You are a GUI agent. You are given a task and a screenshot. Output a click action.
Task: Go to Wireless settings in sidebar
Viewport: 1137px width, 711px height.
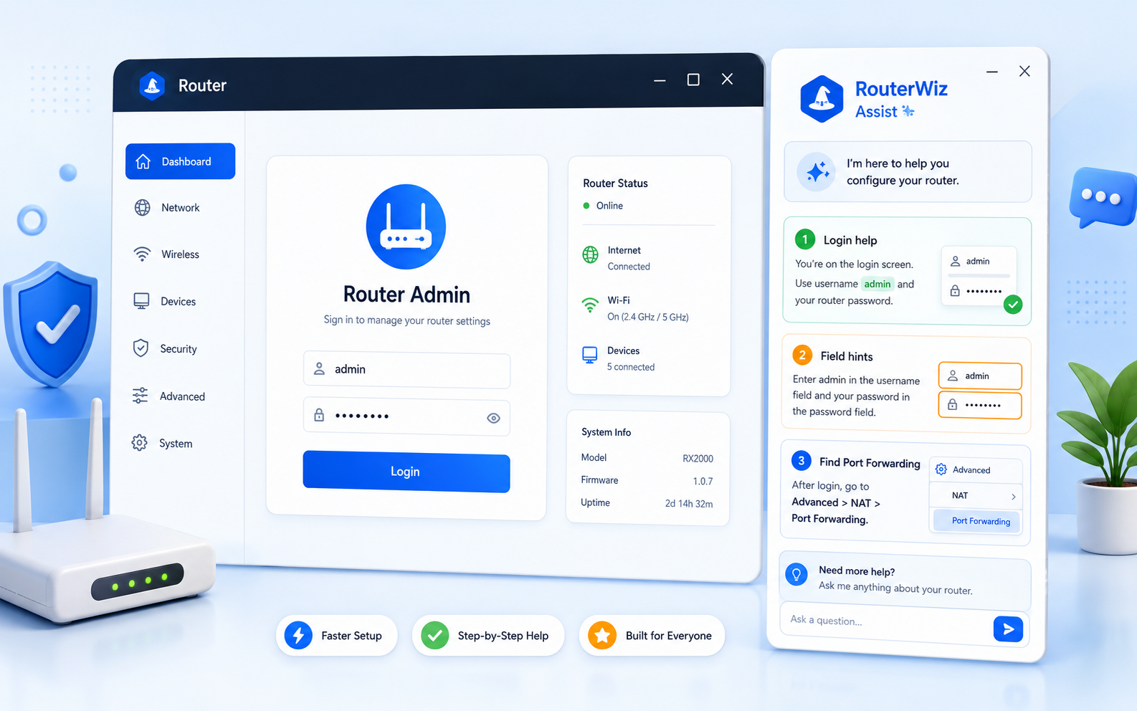[180, 254]
